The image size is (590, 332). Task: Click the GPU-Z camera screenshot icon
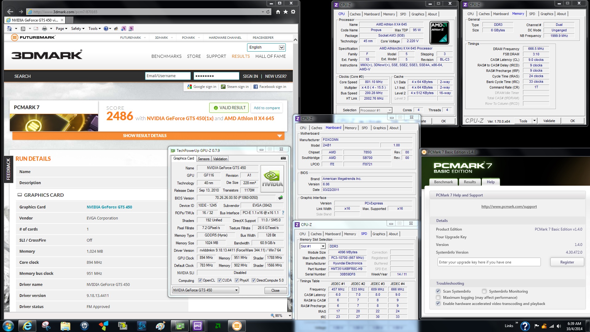(x=283, y=158)
